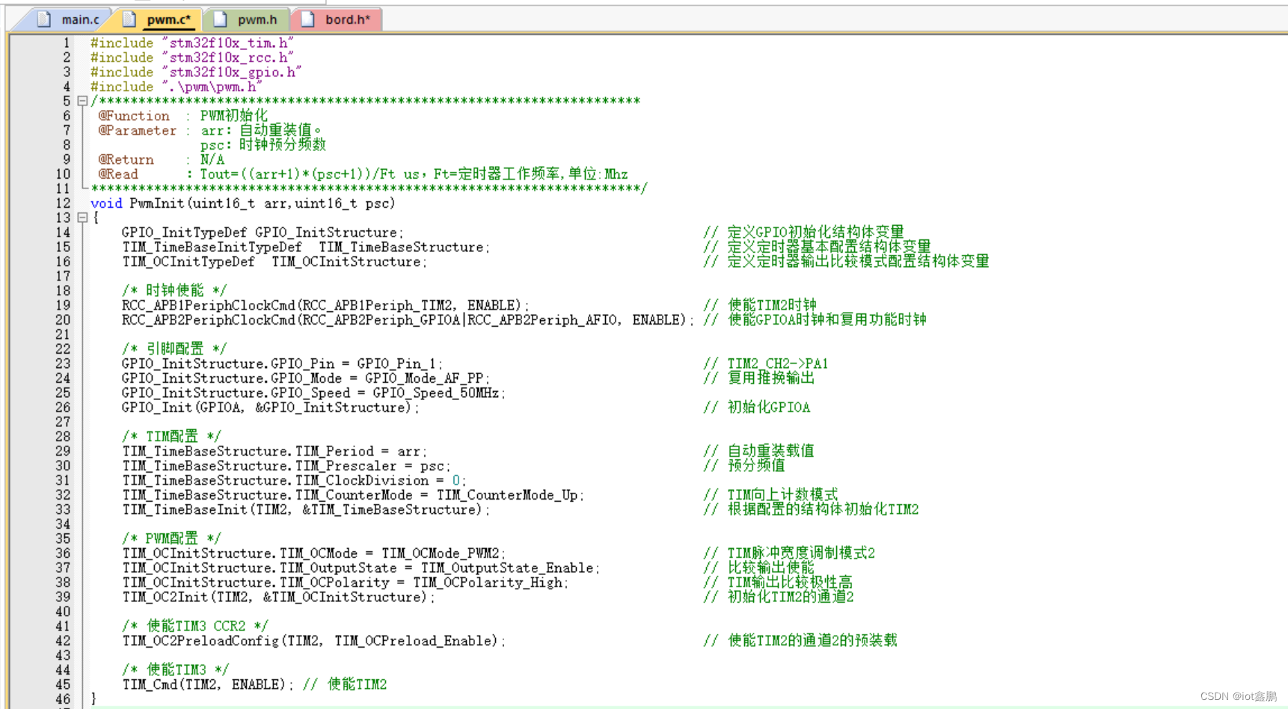1288x709 pixels.
Task: Click the '.\pwm\pwm.h' include on line 4
Action: 176,87
